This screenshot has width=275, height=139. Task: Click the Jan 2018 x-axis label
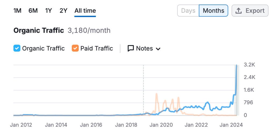click(x=126, y=125)
